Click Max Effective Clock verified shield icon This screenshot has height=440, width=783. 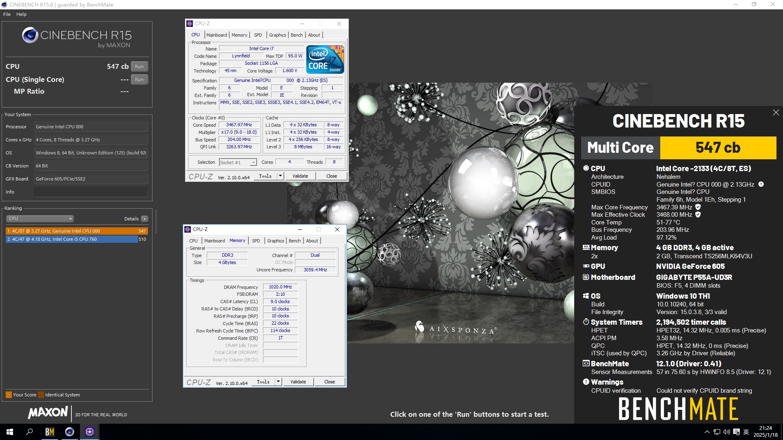[698, 214]
